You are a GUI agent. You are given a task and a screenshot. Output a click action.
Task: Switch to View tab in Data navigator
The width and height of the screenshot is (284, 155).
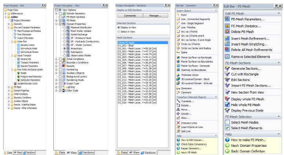(x=18, y=153)
